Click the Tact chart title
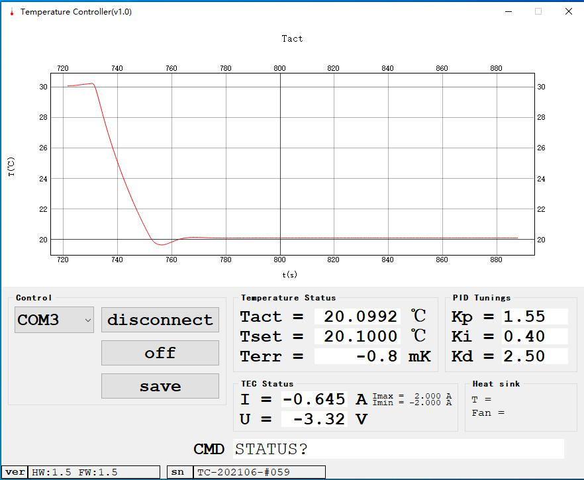Screen dimensions: 584x480 [292, 38]
